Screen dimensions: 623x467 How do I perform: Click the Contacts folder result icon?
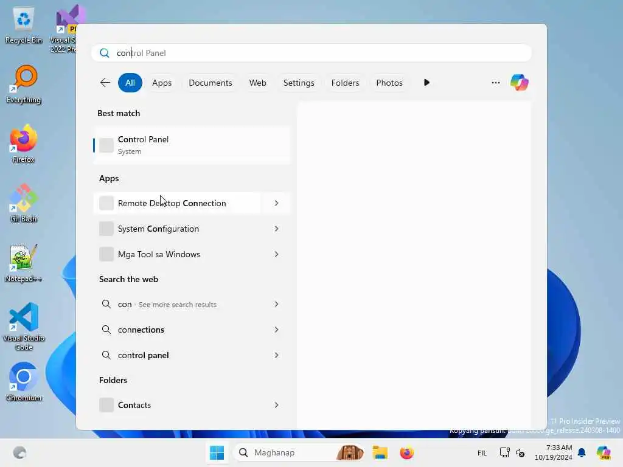[x=106, y=404]
